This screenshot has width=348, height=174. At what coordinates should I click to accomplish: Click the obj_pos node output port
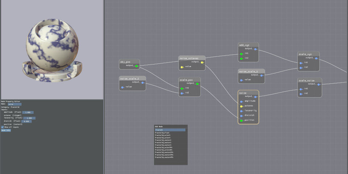pos(137,66)
